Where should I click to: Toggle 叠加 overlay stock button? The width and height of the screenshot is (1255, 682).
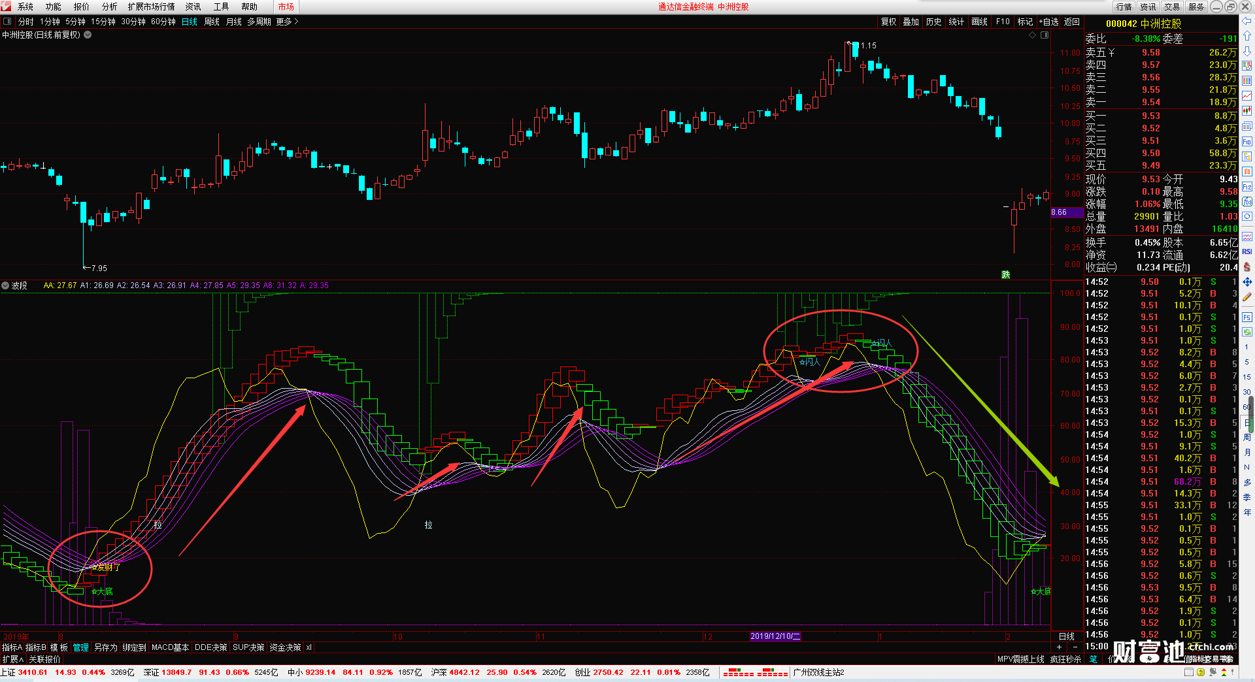tap(911, 22)
